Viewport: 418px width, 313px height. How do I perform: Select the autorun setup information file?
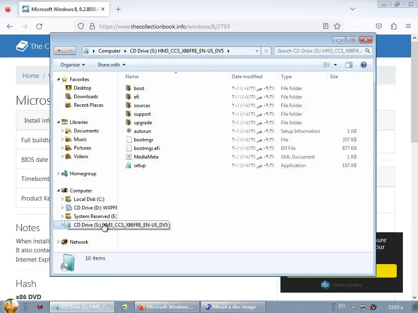[x=142, y=131]
